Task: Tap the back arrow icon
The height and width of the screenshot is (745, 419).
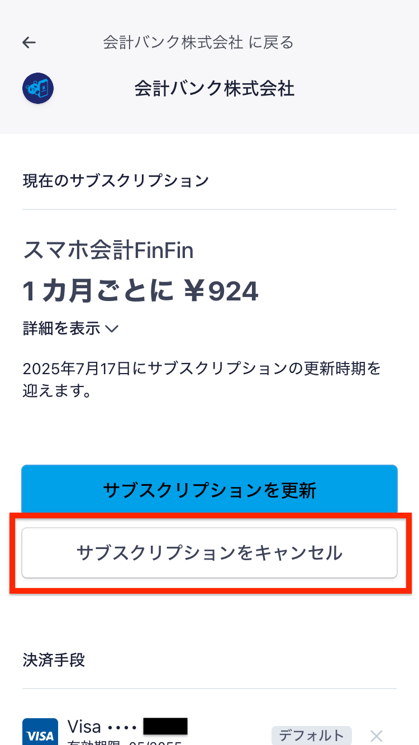Action: click(29, 42)
